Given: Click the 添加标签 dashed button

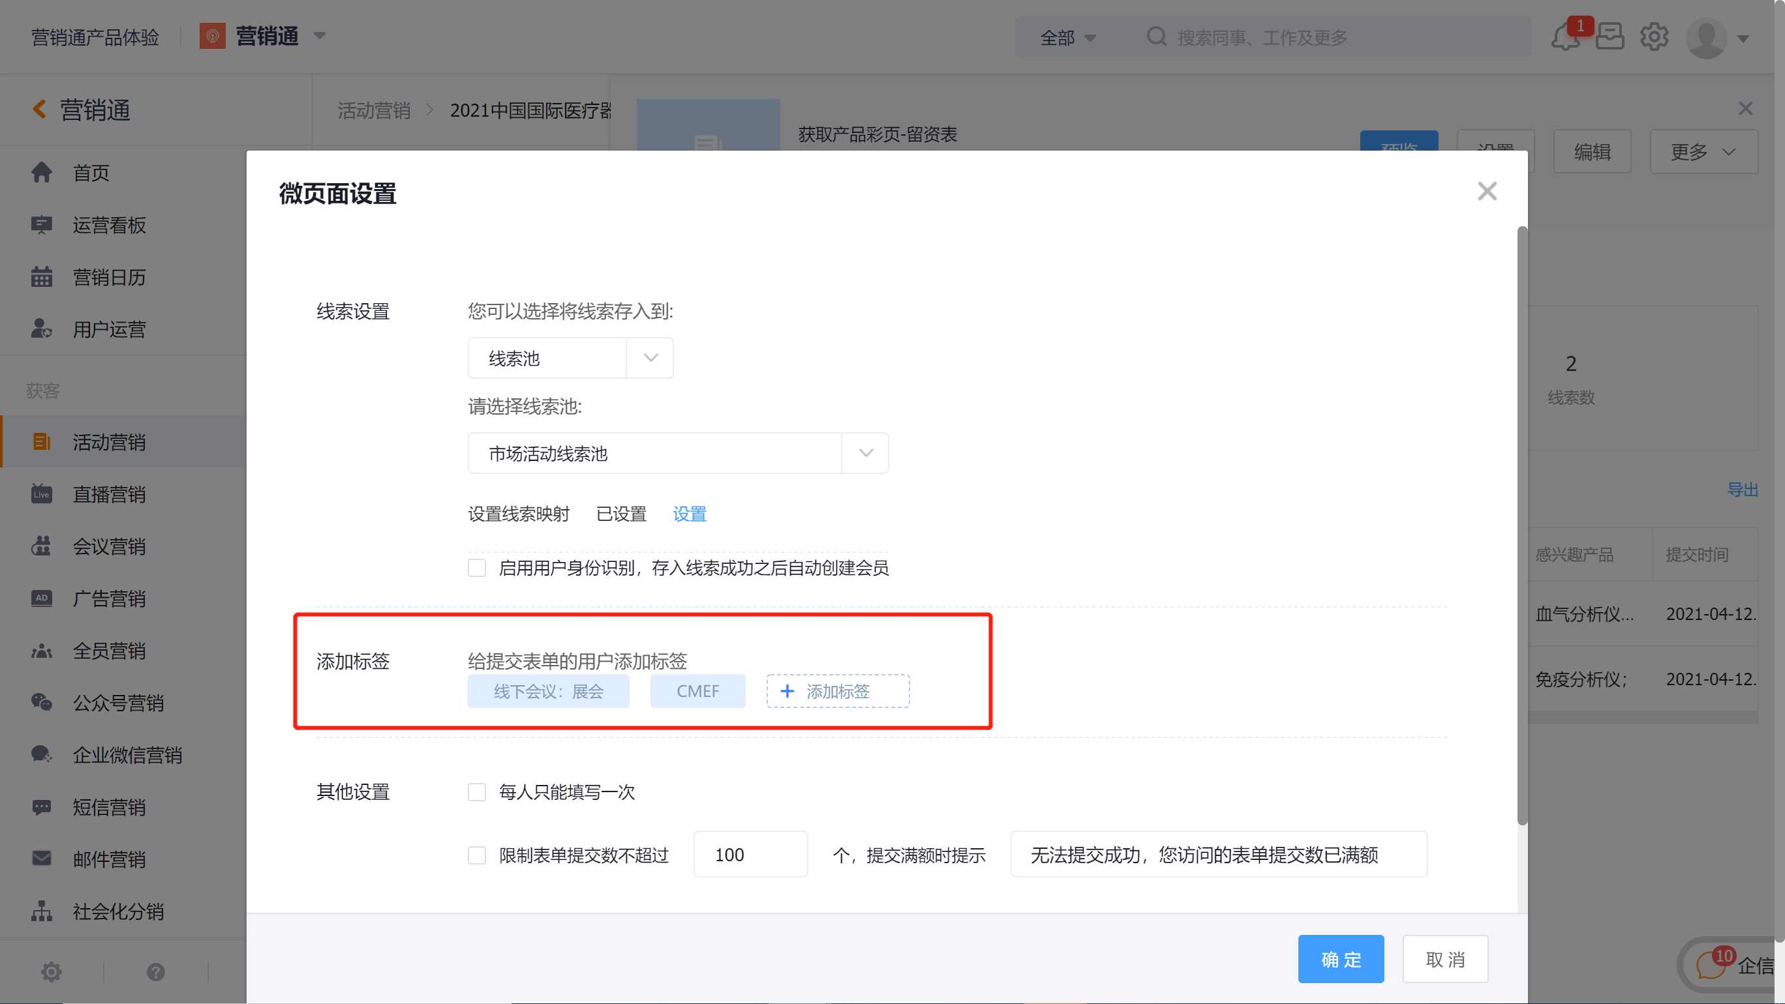Looking at the screenshot, I should tap(837, 691).
